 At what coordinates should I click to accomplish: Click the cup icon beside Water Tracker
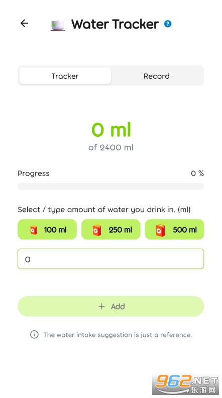click(58, 25)
